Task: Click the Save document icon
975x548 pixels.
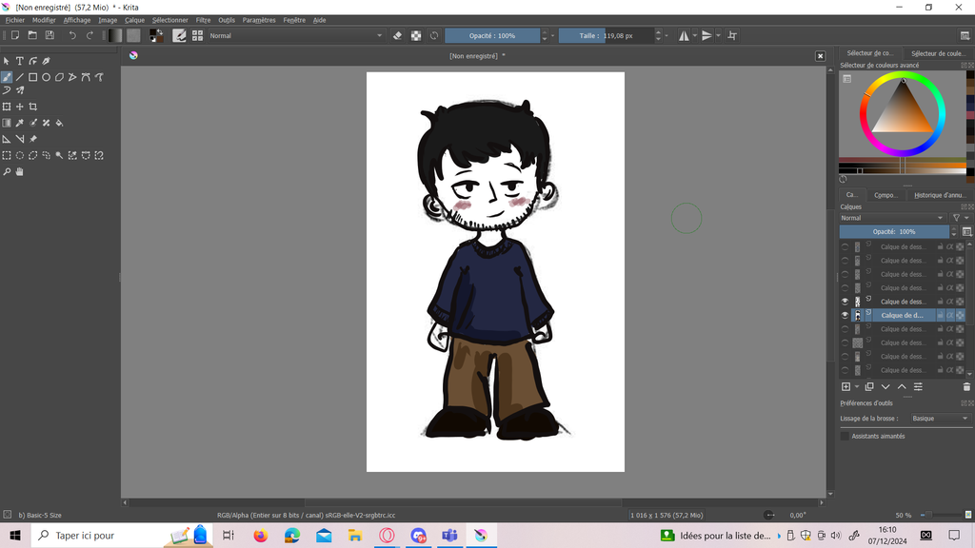Action: 49,35
